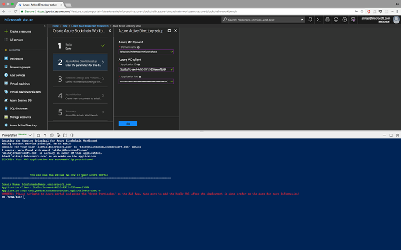The width and height of the screenshot is (401, 250).
Task: Clear the Azure search box
Action: [302, 20]
